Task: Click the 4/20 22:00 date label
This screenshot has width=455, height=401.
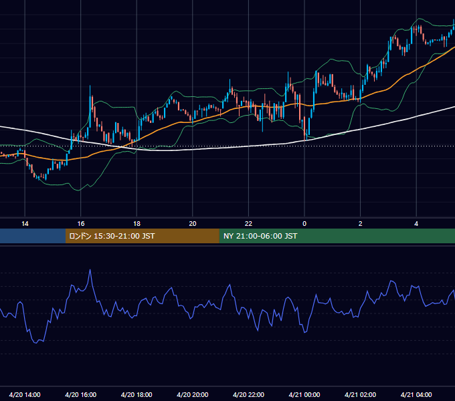Action: (248, 394)
